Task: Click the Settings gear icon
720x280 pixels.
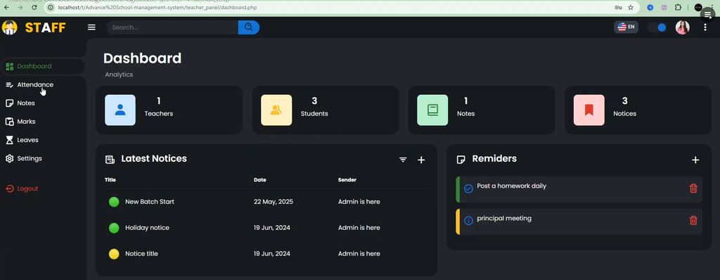Action: (x=9, y=158)
